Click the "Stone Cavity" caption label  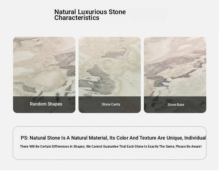111,104
